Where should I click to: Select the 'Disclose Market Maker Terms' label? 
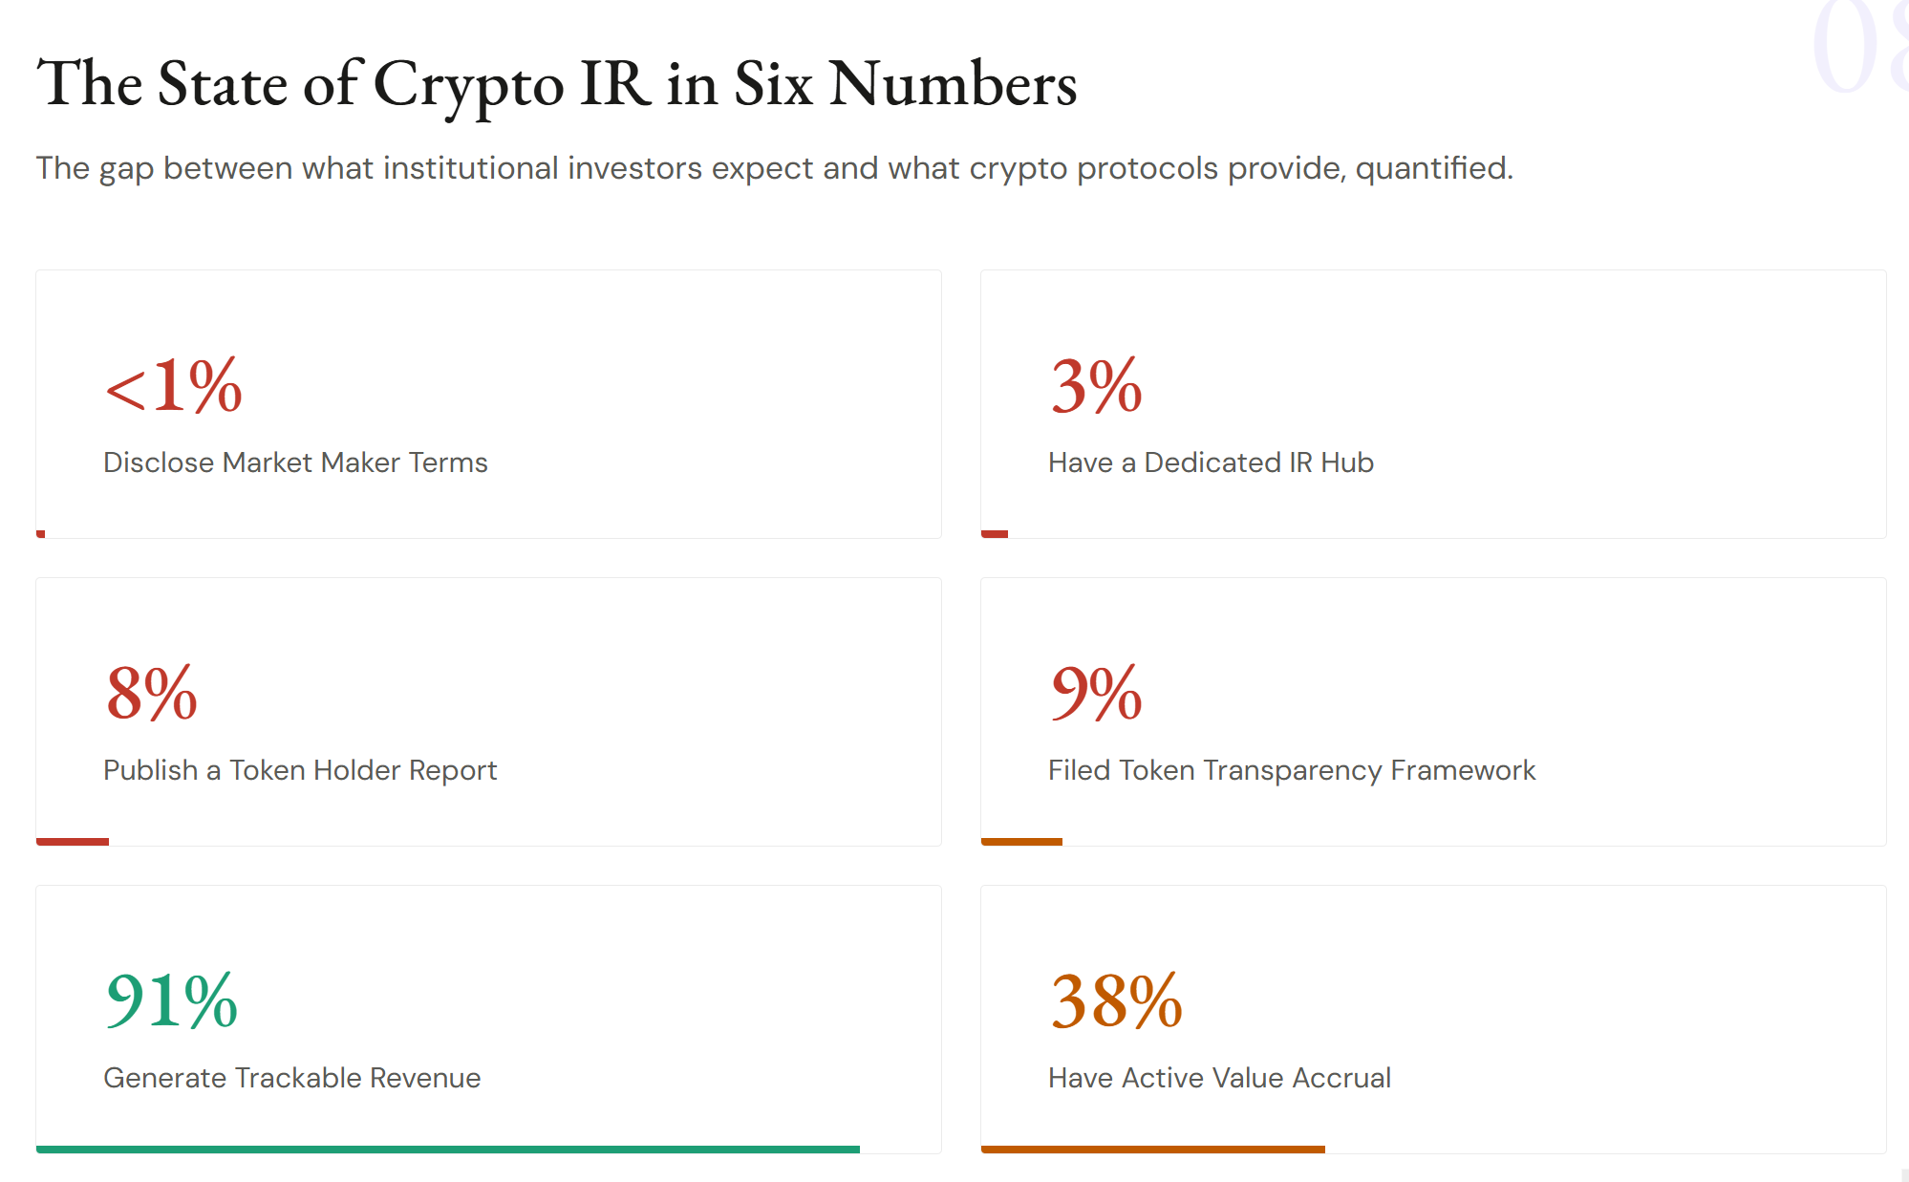pos(295,462)
